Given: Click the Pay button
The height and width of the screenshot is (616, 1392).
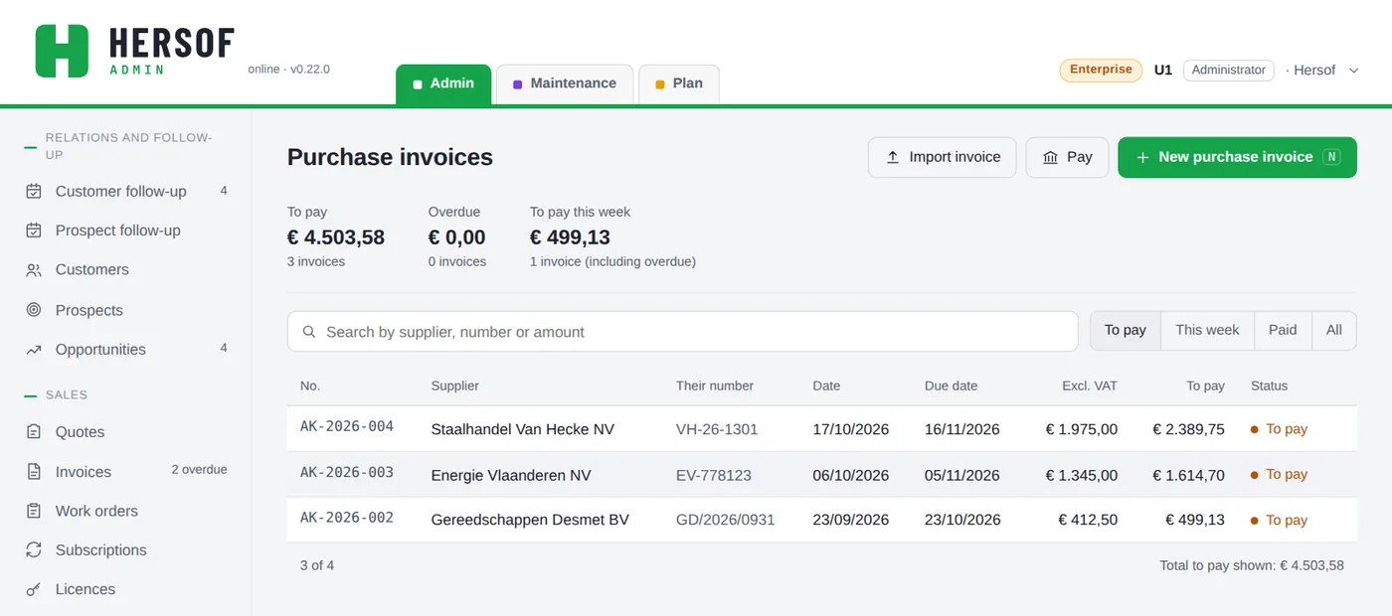Looking at the screenshot, I should [x=1067, y=157].
